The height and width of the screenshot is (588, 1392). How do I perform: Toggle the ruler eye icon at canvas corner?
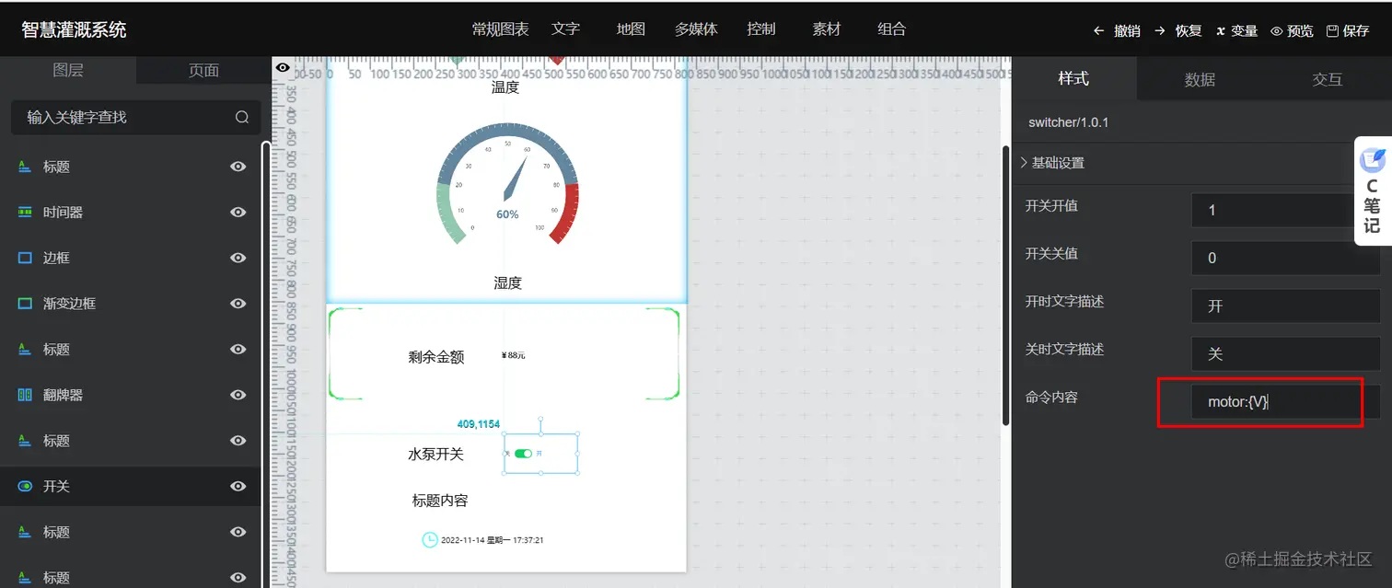283,68
